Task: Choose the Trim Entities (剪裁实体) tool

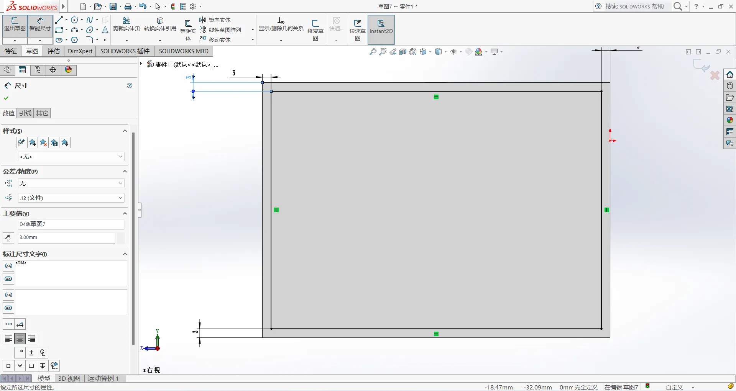Action: 127,25
